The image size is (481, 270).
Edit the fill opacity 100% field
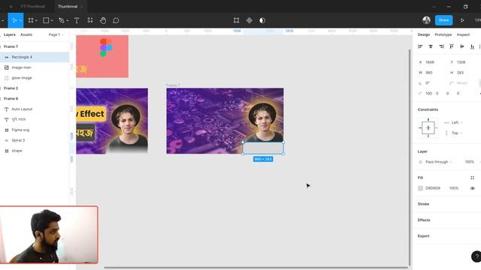[x=454, y=188]
